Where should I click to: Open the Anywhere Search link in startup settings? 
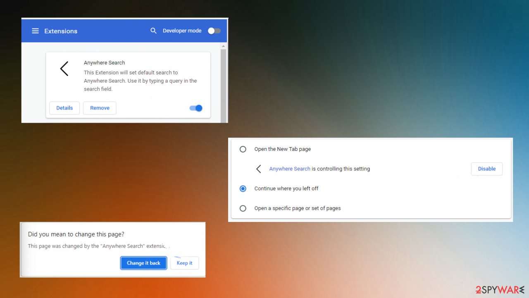tap(290, 169)
